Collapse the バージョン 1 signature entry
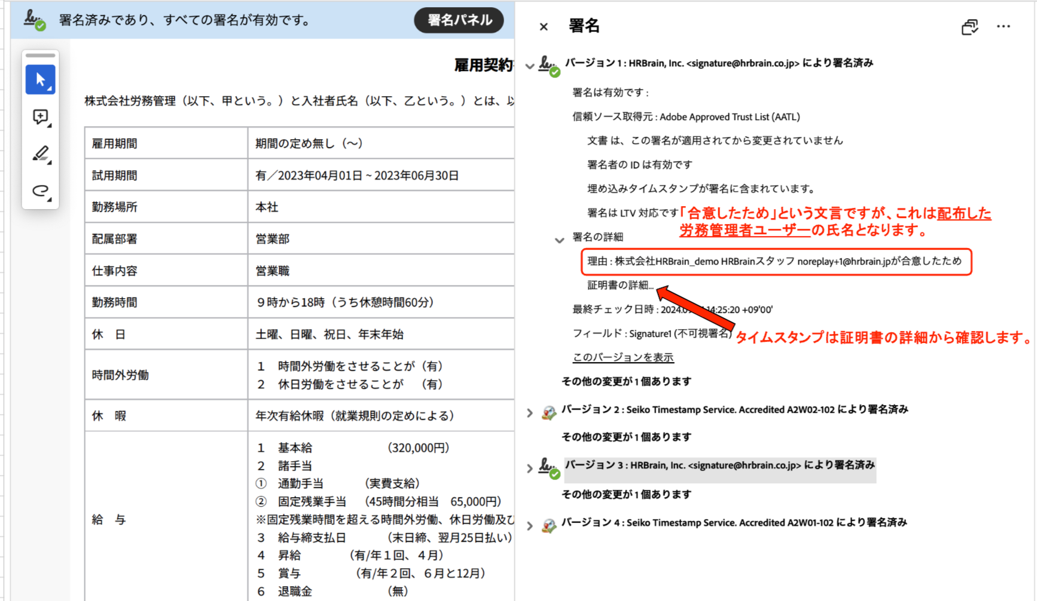The width and height of the screenshot is (1037, 601). coord(530,66)
